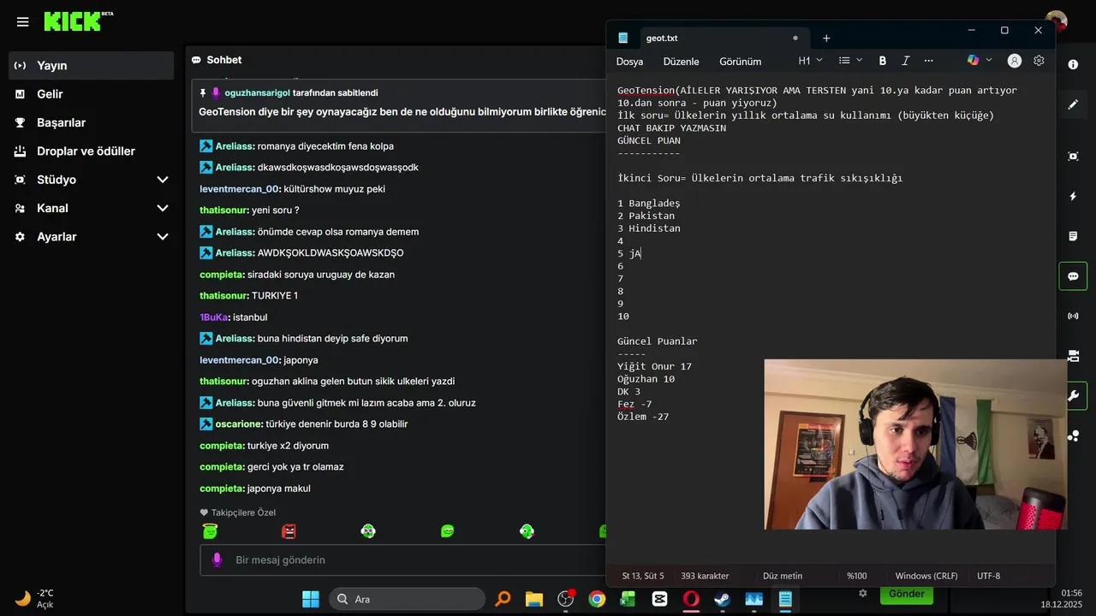The width and height of the screenshot is (1096, 616).
Task: Click oscarione username in chat
Action: pos(239,424)
